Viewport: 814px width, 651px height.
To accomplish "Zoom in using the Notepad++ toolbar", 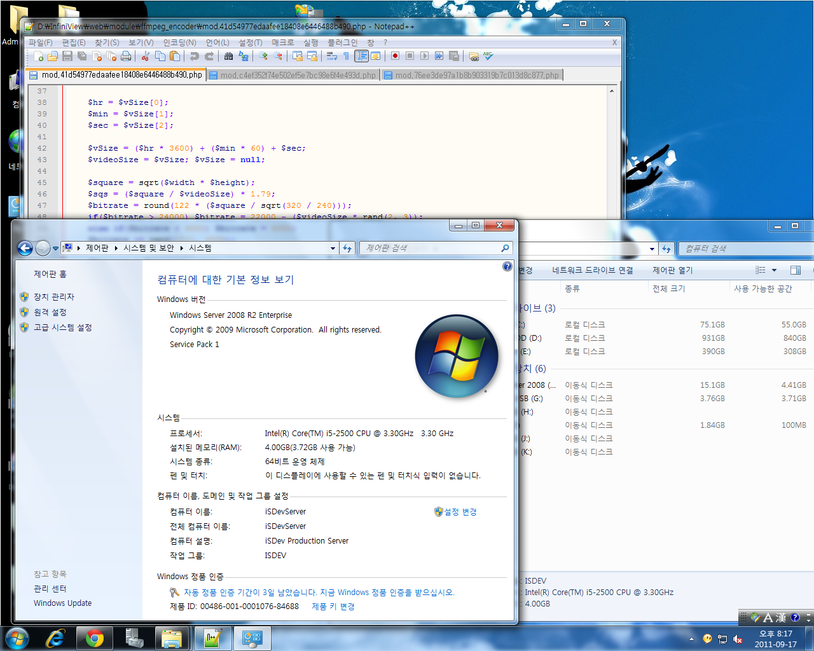I will pos(263,56).
